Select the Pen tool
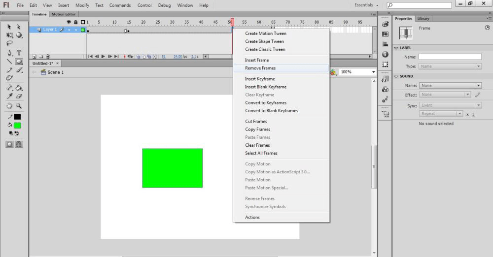 pos(9,53)
